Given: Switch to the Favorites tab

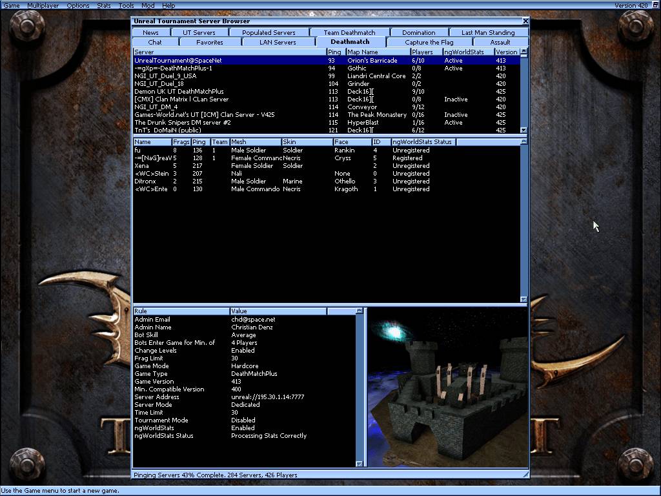Looking at the screenshot, I should point(210,42).
